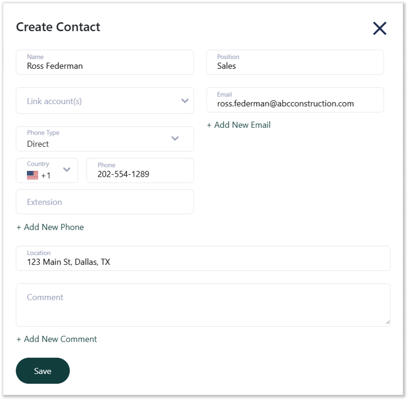The width and height of the screenshot is (408, 400).
Task: Select the Email input field
Action: click(x=295, y=100)
